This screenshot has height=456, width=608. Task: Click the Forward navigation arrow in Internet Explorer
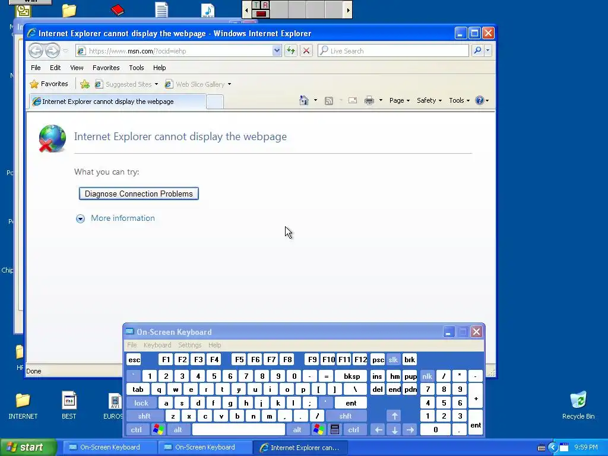[52, 51]
